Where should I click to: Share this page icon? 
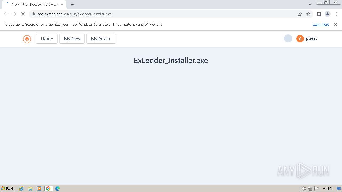click(x=300, y=14)
